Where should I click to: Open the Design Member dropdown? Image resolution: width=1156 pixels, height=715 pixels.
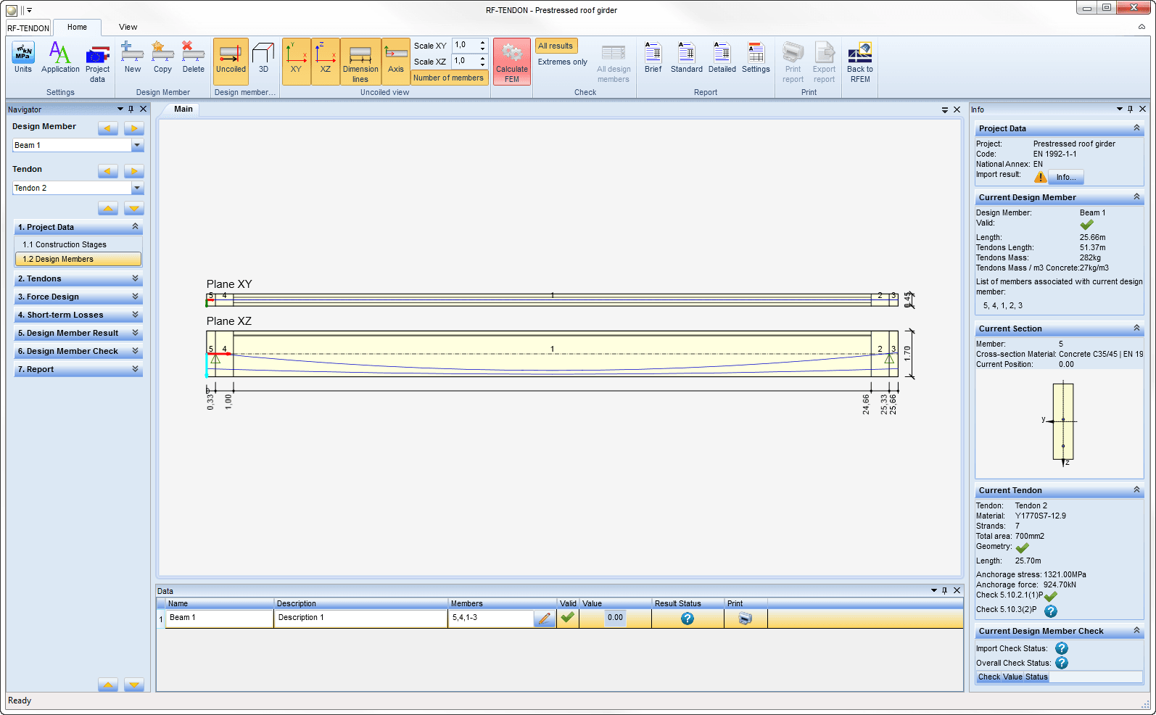click(x=137, y=145)
